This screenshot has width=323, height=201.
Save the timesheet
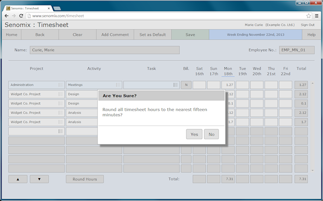190,35
